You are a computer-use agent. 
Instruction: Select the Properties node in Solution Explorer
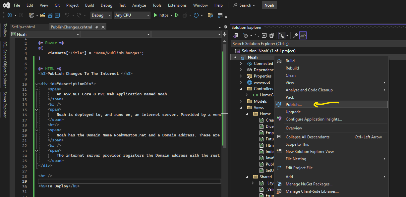[x=262, y=76]
